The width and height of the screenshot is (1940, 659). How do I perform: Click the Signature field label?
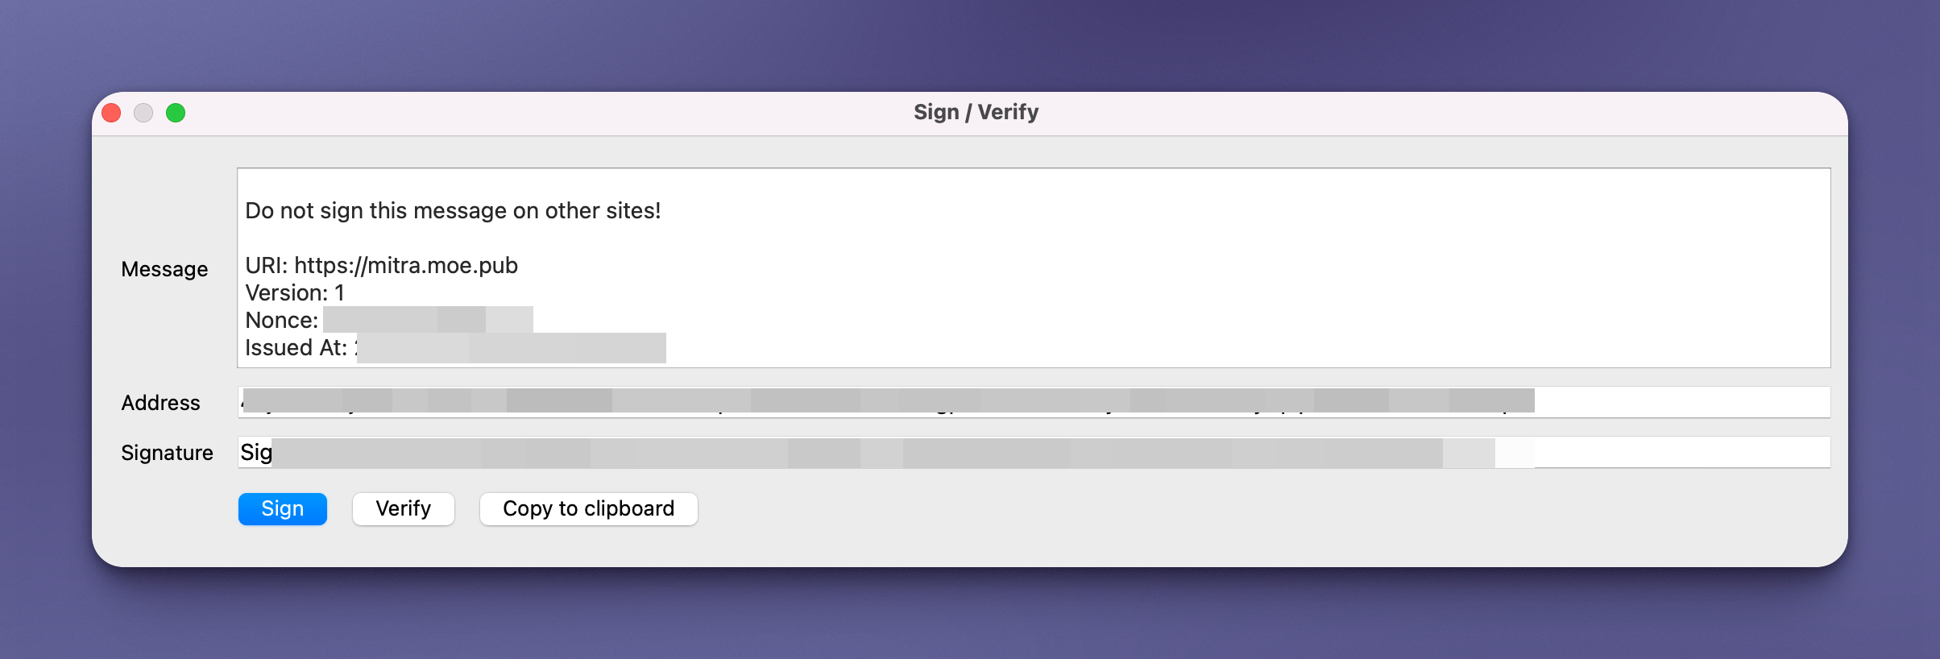pos(167,453)
